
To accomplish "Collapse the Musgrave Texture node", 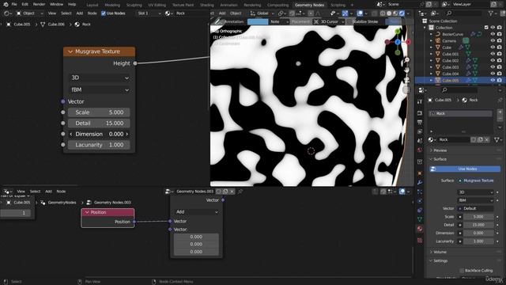I will click(x=70, y=51).
